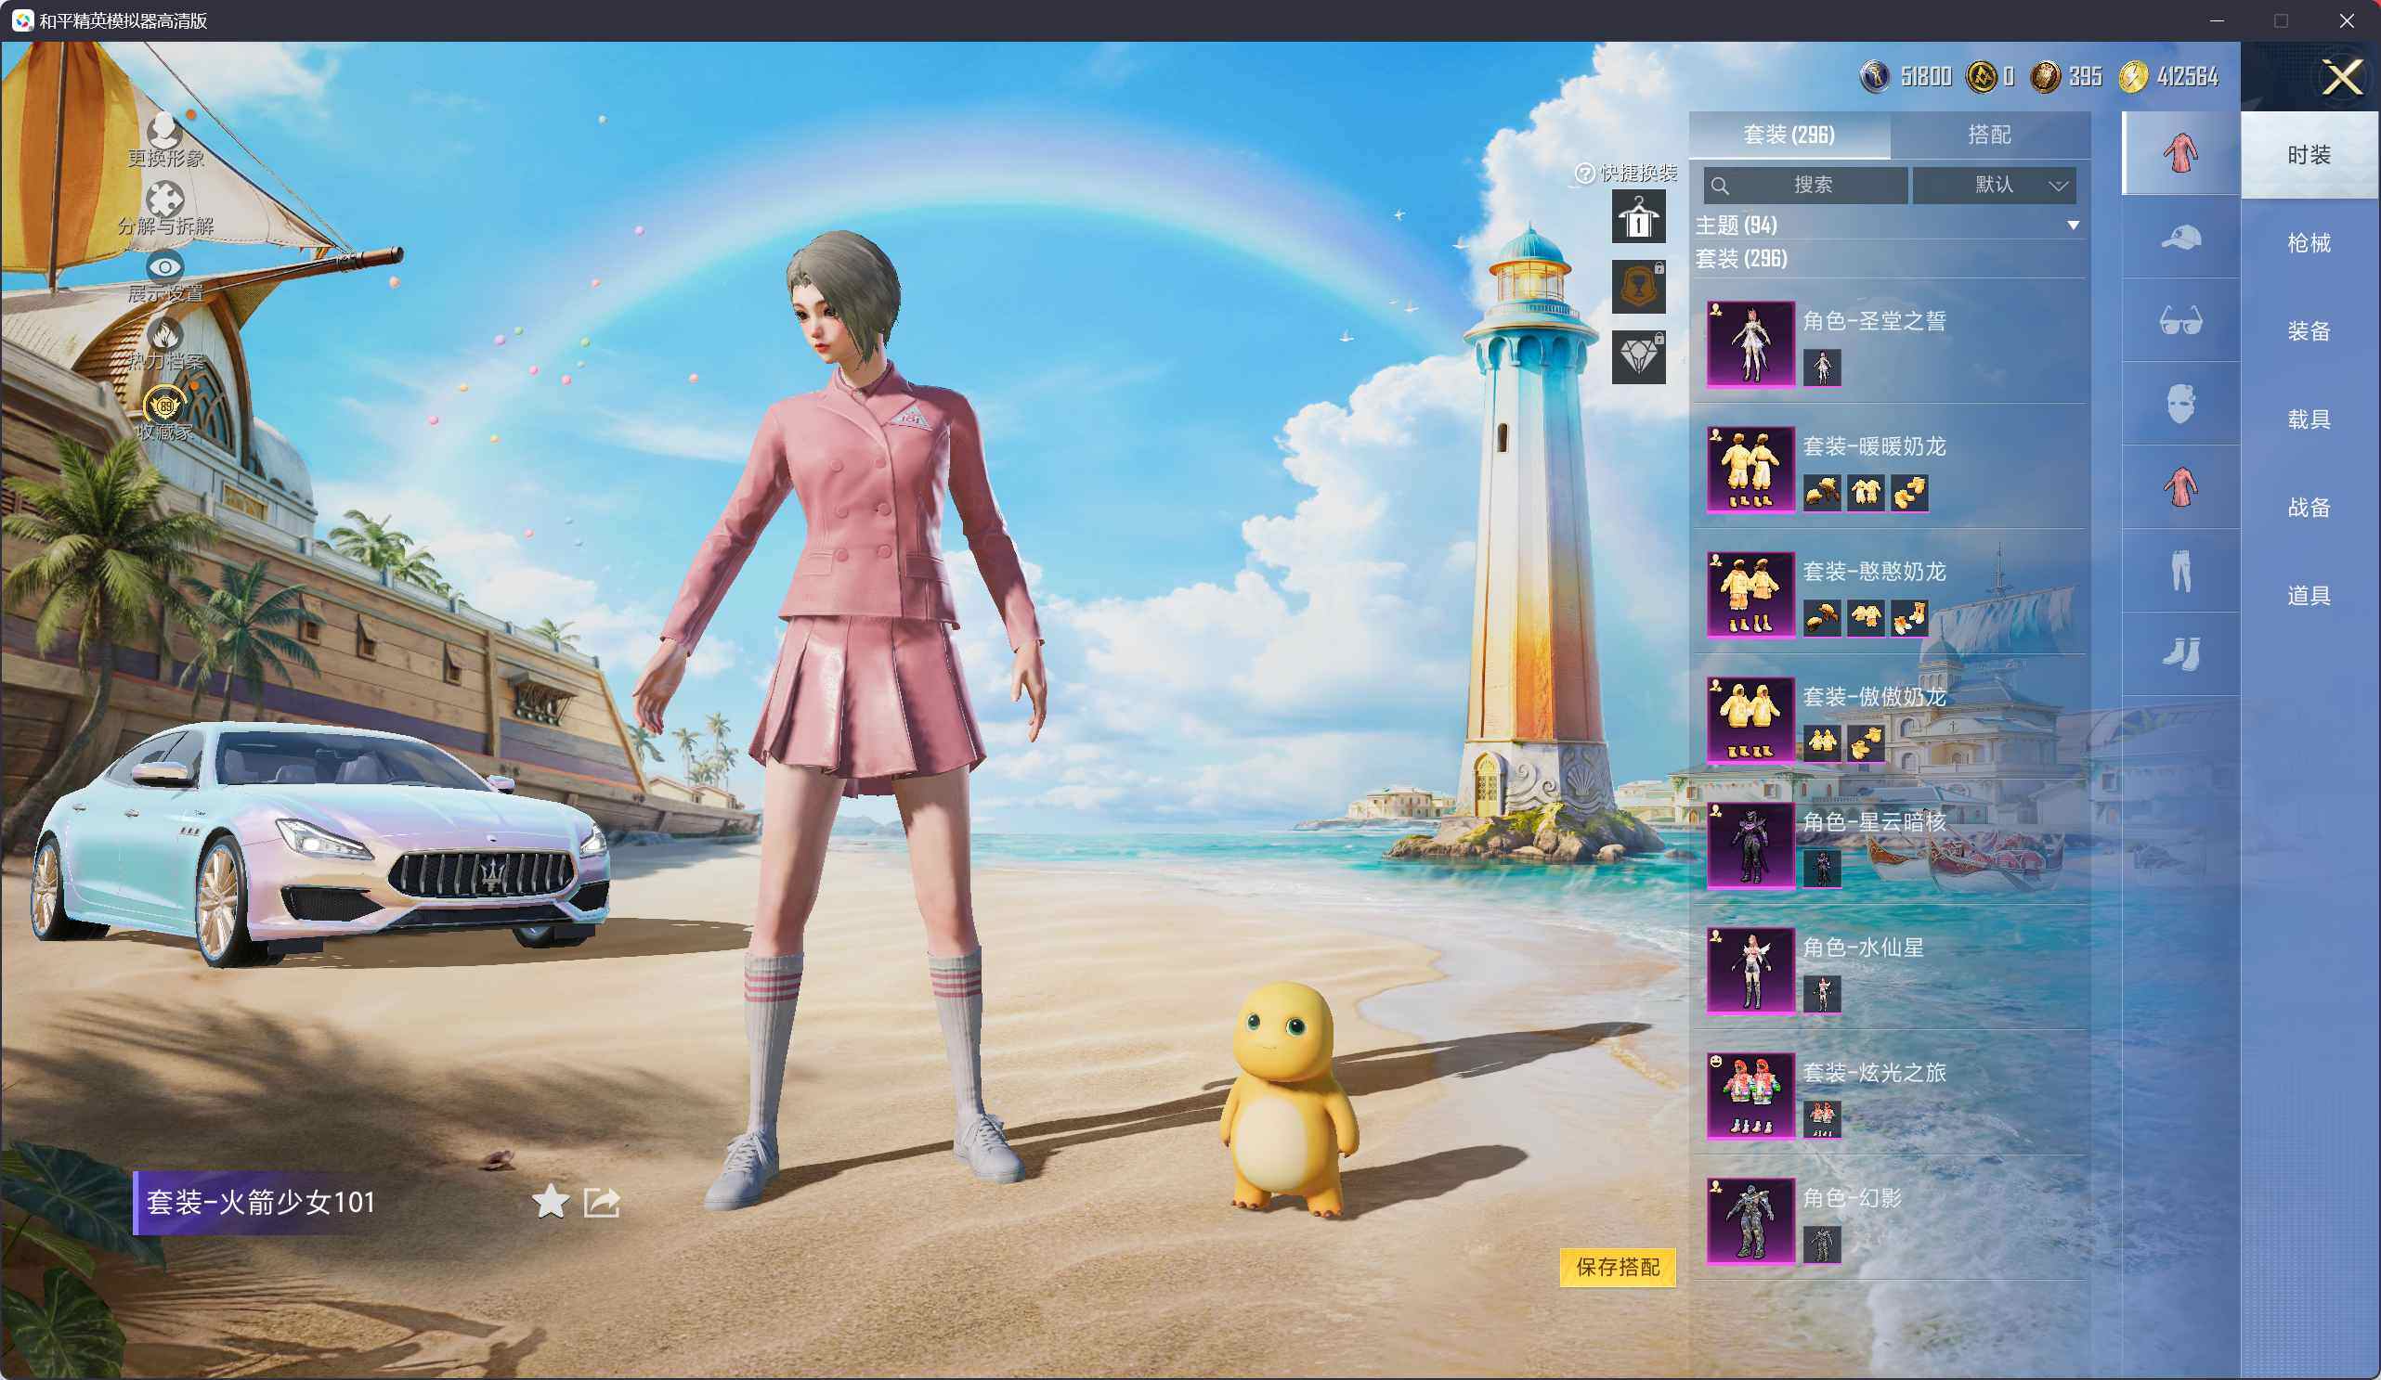Open the hanger quick-change outfit slot
2381x1380 pixels.
(1638, 216)
